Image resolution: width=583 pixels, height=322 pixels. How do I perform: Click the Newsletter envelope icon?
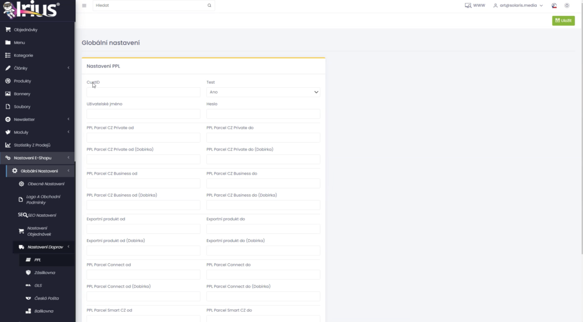(8, 119)
